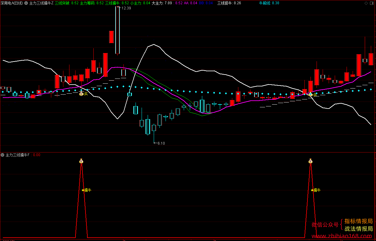Click the money bag atop the right indicator peak
The width and height of the screenshot is (376, 241).
pos(310,161)
